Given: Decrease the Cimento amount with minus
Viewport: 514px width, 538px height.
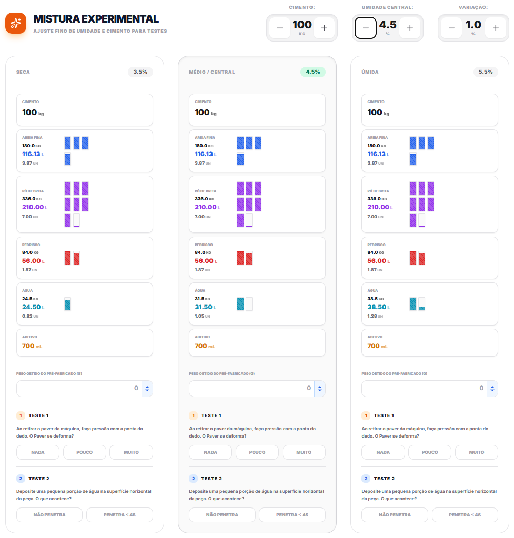Looking at the screenshot, I should [x=280, y=28].
